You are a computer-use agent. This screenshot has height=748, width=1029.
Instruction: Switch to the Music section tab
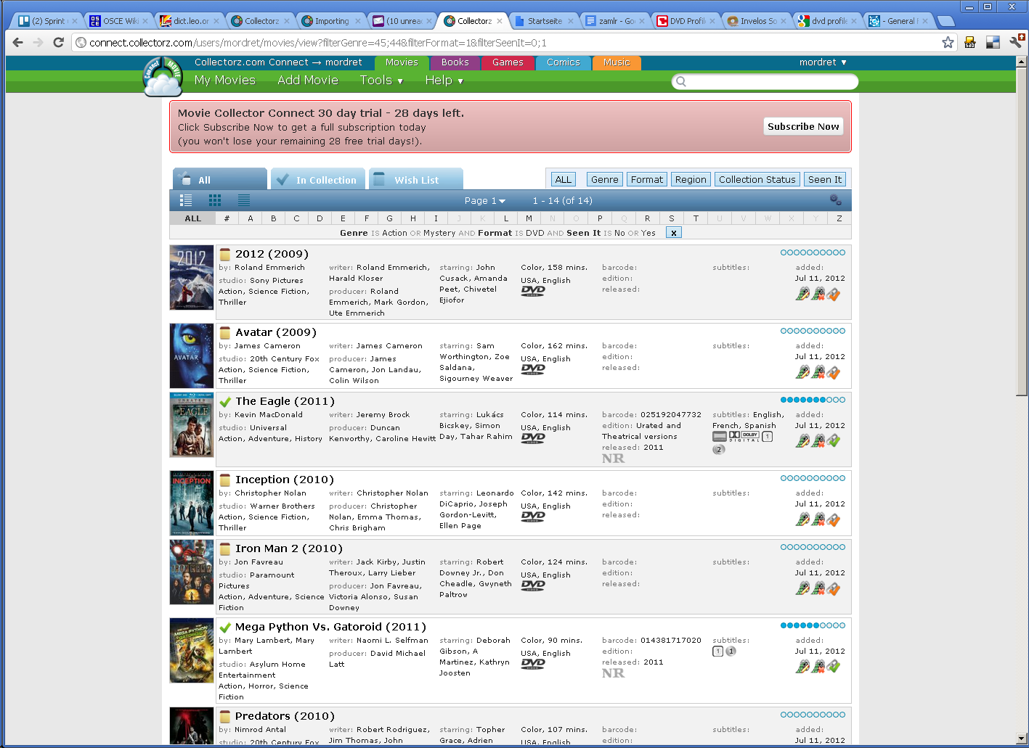(617, 63)
